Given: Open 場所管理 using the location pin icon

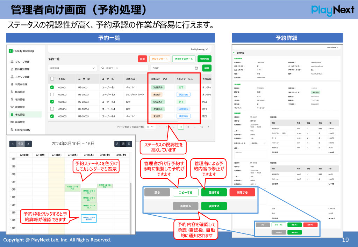Looking at the screenshot, I should [12, 100].
